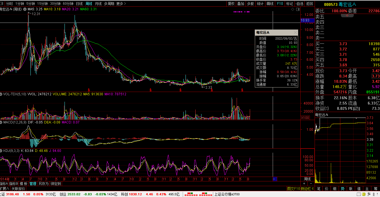This screenshot has height=197, width=380.
Task: Select the 价 price tab
Action: point(327,189)
